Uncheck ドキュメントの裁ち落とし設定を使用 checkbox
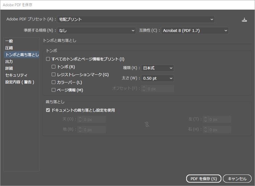255x186 pixels. click(x=48, y=110)
